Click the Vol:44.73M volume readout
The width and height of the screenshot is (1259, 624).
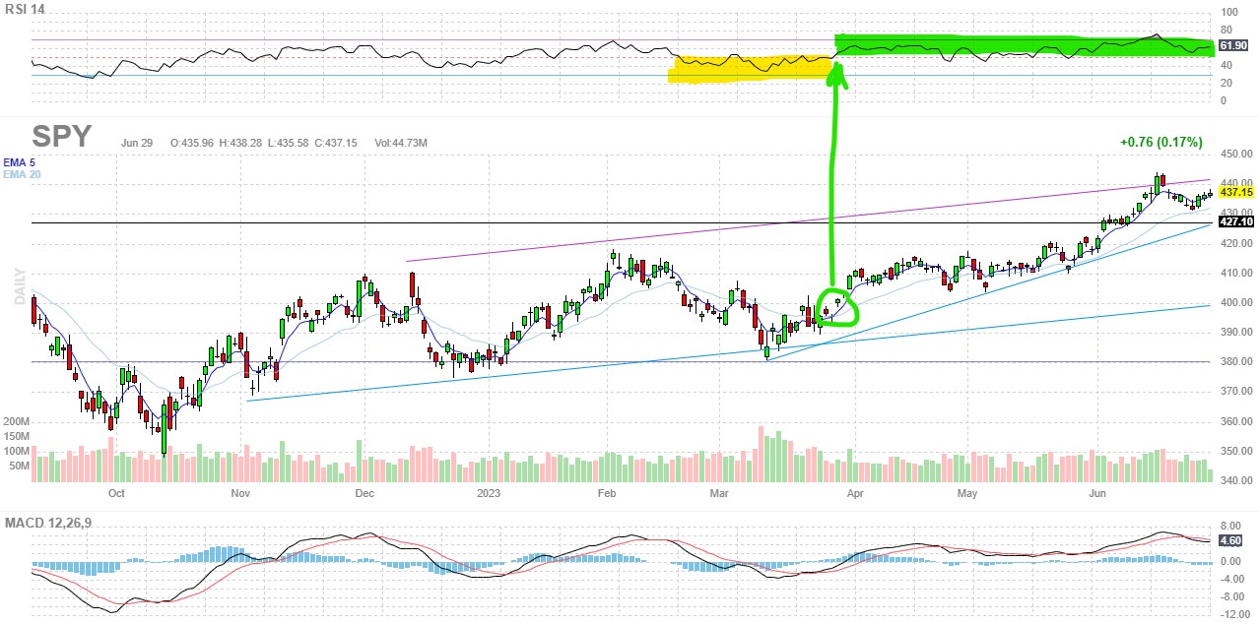pos(401,143)
